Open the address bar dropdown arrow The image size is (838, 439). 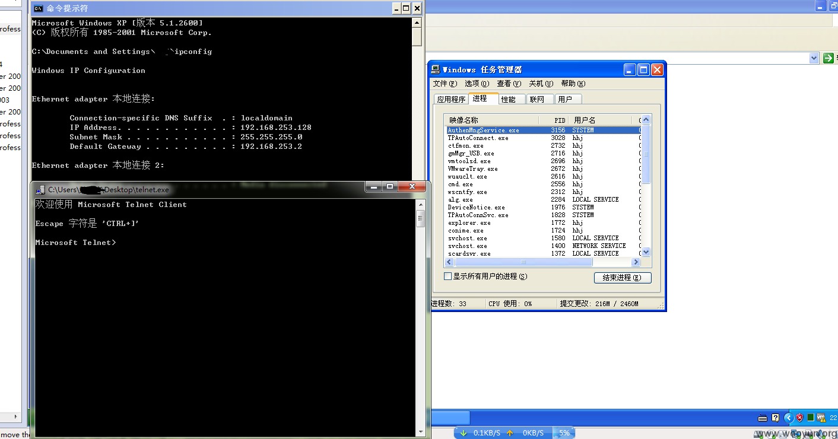(814, 58)
